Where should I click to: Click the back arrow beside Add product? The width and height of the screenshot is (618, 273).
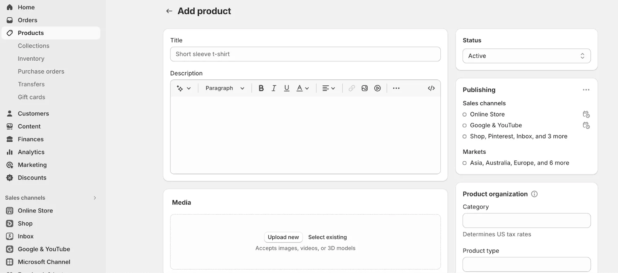point(169,11)
